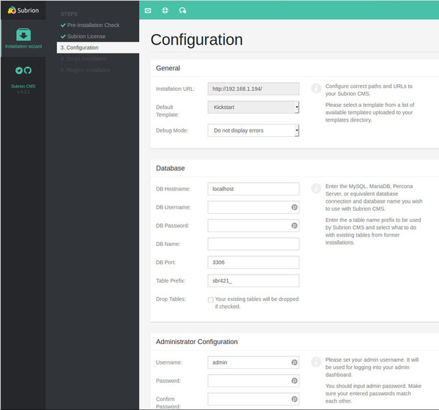This screenshot has height=410, width=439.
Task: Go to Pre-Installation Check step
Action: click(x=93, y=25)
